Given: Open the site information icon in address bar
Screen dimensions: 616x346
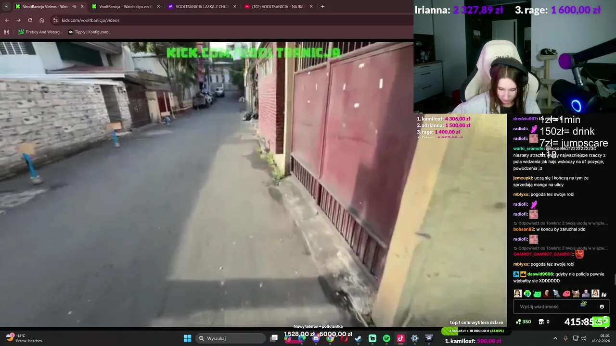Looking at the screenshot, I should [x=55, y=20].
